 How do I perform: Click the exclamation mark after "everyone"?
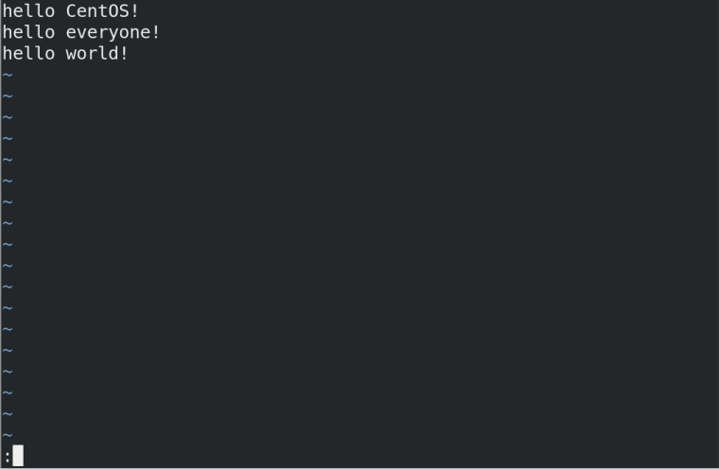(x=155, y=32)
